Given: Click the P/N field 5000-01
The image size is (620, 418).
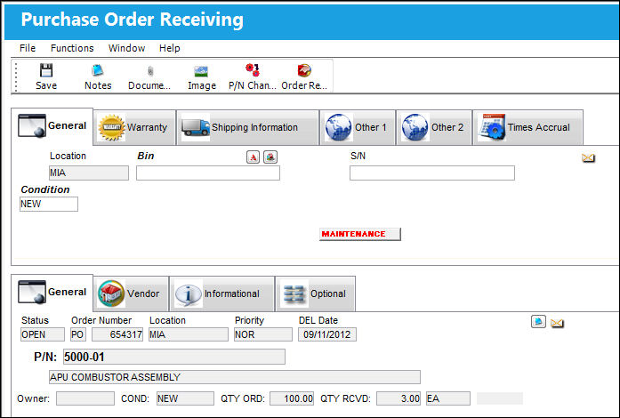Looking at the screenshot, I should pos(174,357).
